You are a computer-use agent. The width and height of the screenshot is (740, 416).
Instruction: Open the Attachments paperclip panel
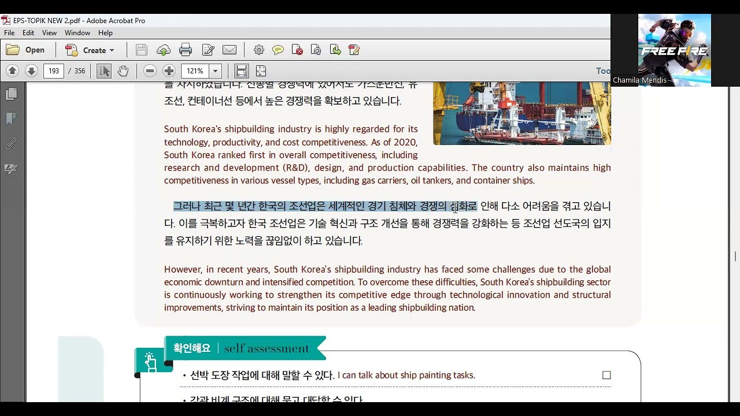(11, 143)
